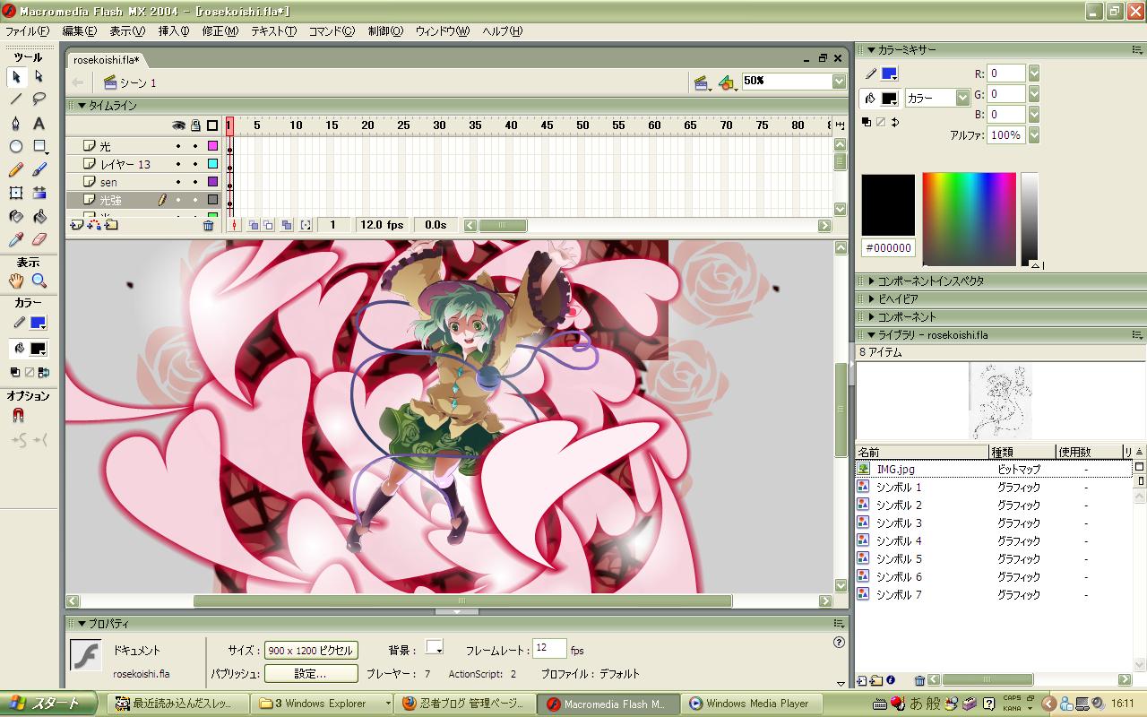Click the Edit Symbols icon in edit bar

coord(728,82)
